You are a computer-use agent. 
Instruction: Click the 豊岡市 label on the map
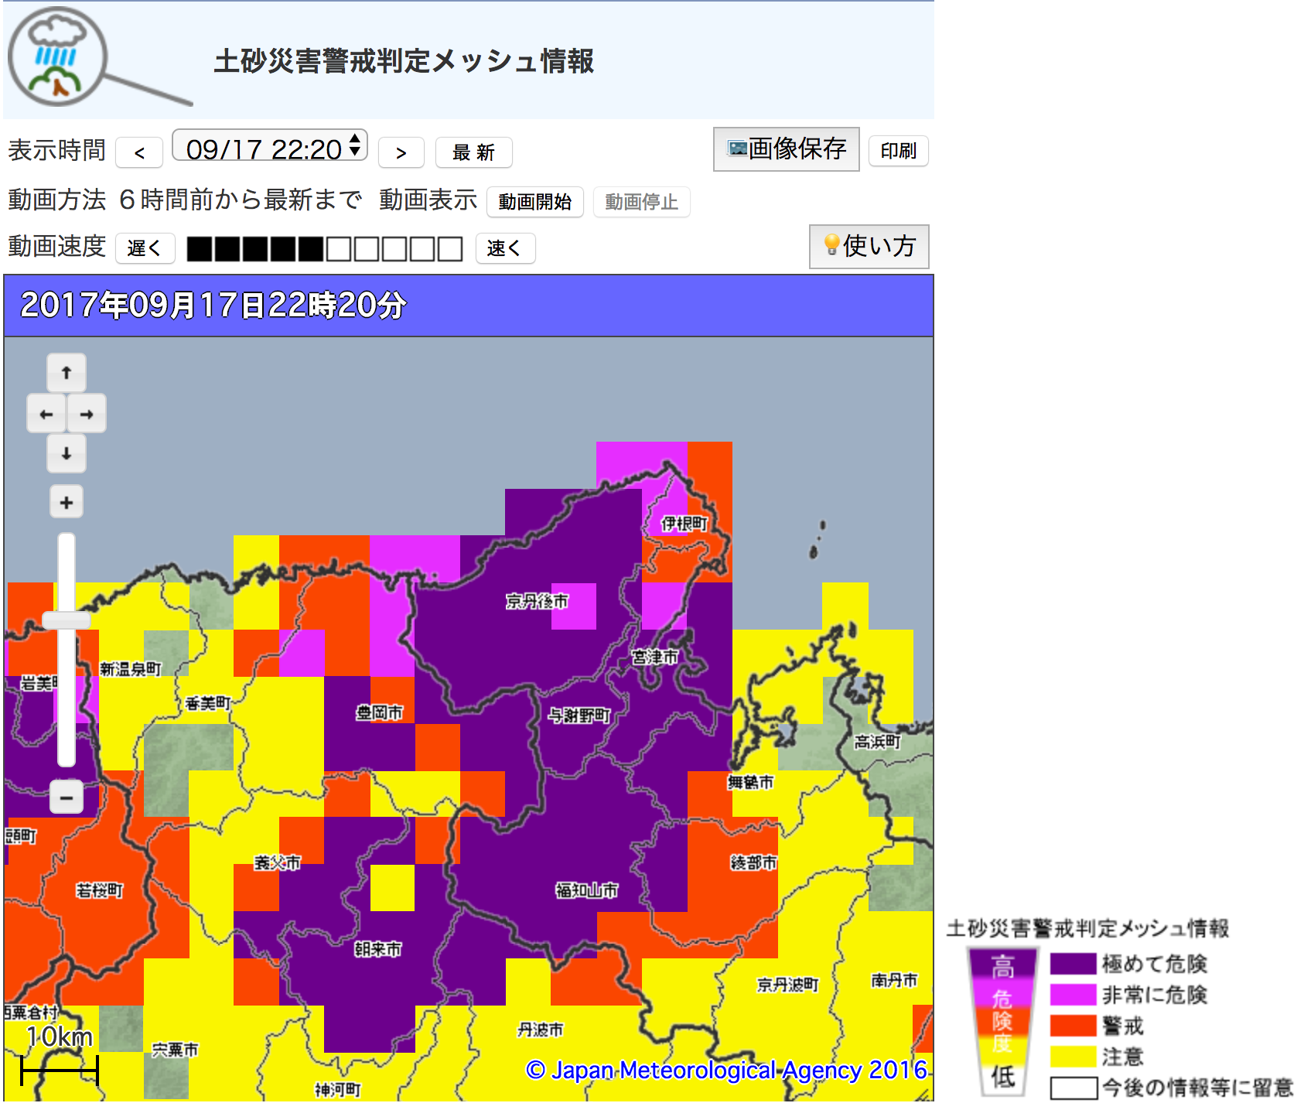pyautogui.click(x=380, y=712)
